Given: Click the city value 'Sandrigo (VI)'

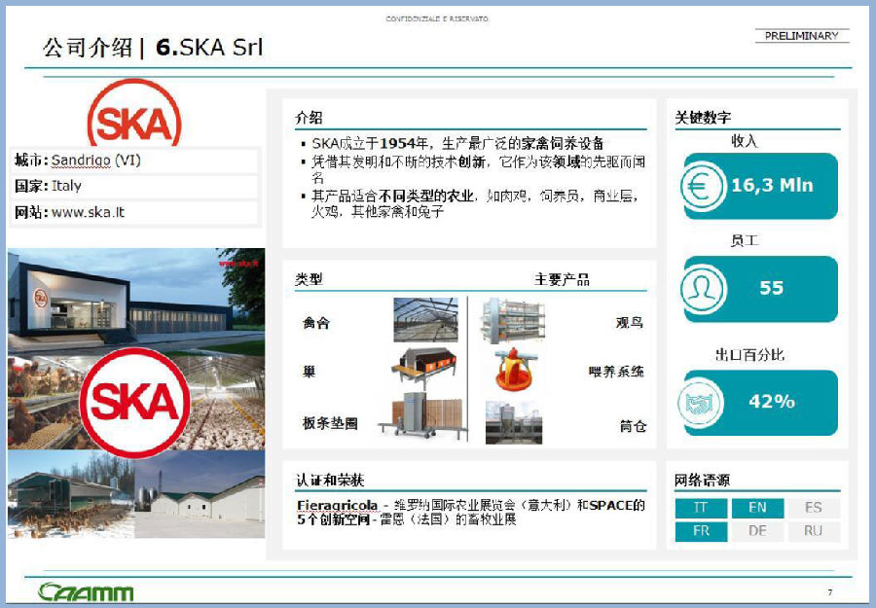Looking at the screenshot, I should click(96, 161).
